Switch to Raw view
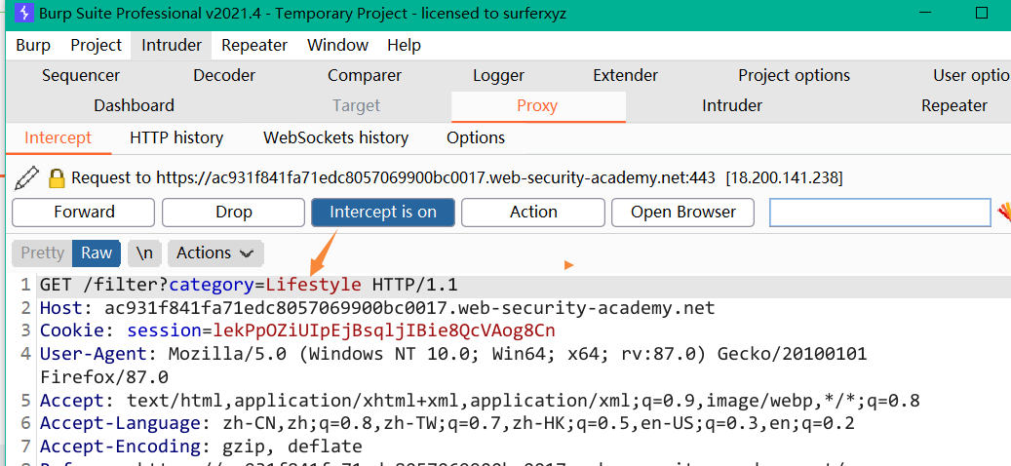The height and width of the screenshot is (466, 1011). coord(97,252)
